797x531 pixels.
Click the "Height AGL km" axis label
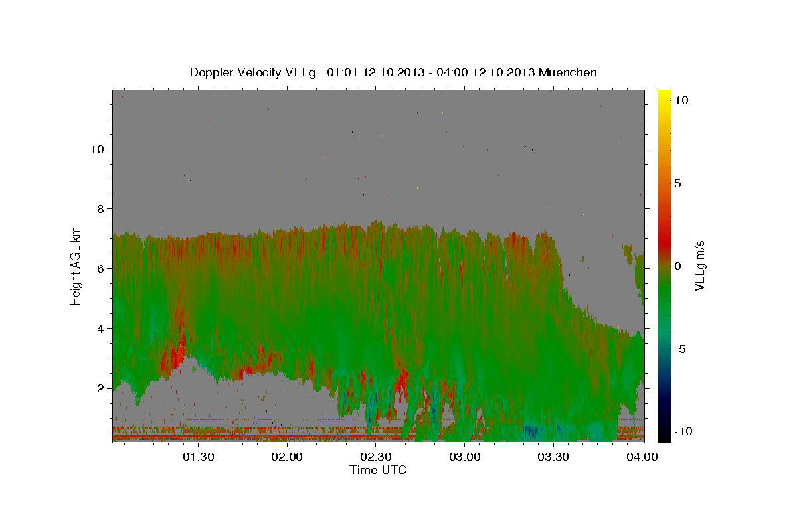pos(76,265)
